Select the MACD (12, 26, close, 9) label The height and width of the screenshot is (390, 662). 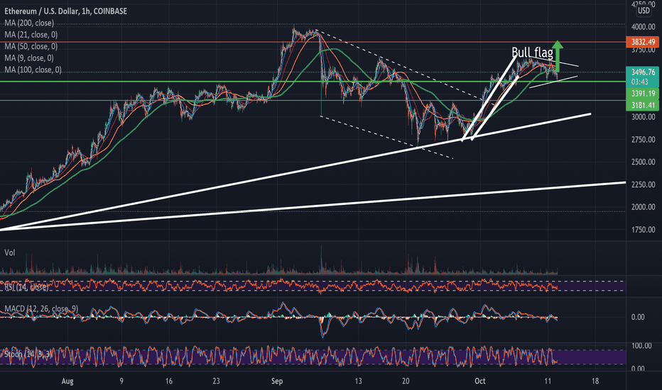coord(41,308)
